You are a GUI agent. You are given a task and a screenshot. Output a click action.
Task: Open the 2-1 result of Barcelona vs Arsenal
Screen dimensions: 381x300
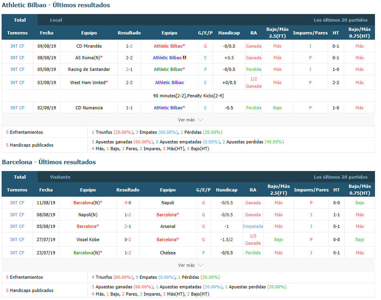click(x=128, y=226)
